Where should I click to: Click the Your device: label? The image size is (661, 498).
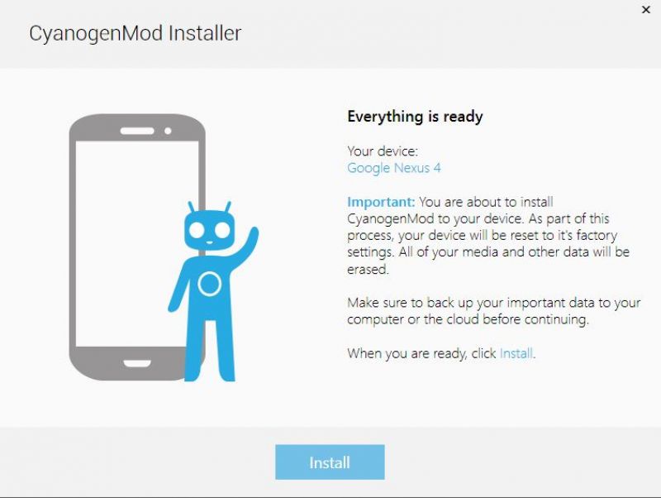coord(383,151)
